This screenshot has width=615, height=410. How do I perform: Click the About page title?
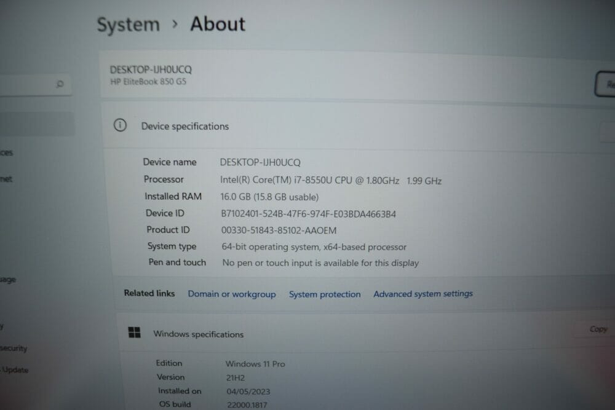218,24
